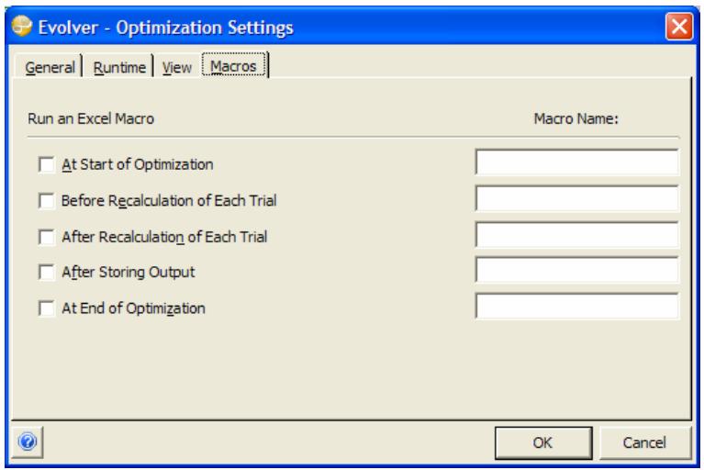Enable At End of Optimization checkbox

pyautogui.click(x=46, y=308)
